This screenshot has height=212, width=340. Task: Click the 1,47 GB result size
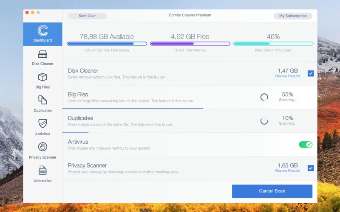point(288,71)
